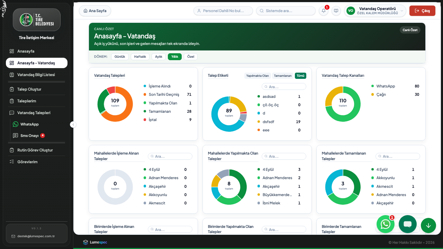Click the Görevlerim checklist icon
443x249 pixels.
tap(12, 162)
